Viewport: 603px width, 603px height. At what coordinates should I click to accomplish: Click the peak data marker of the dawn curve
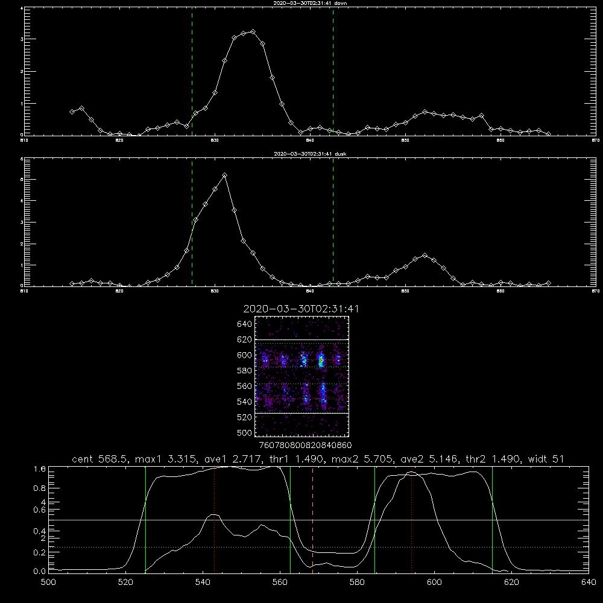coord(253,31)
